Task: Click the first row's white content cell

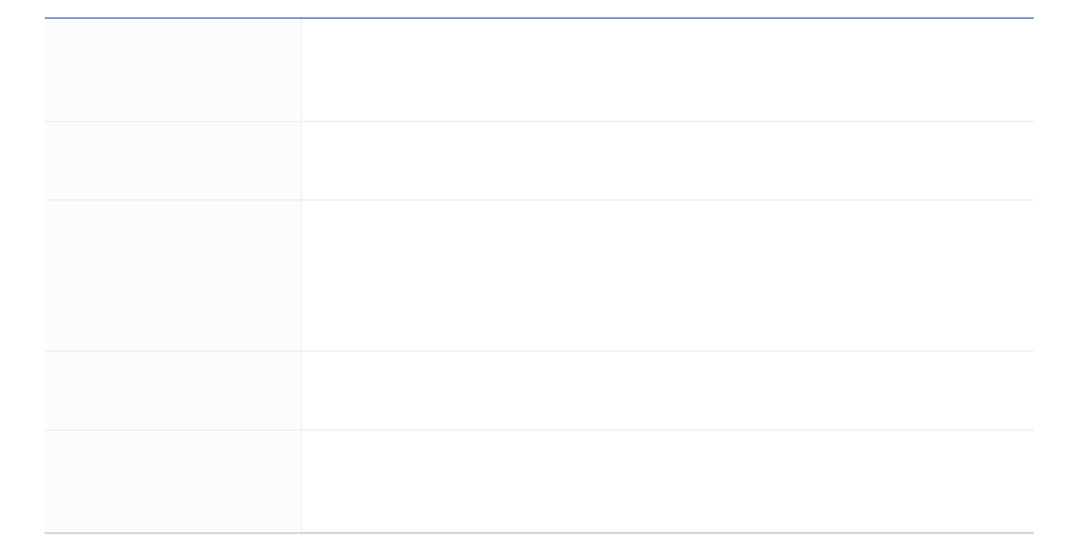Action: pos(667,70)
